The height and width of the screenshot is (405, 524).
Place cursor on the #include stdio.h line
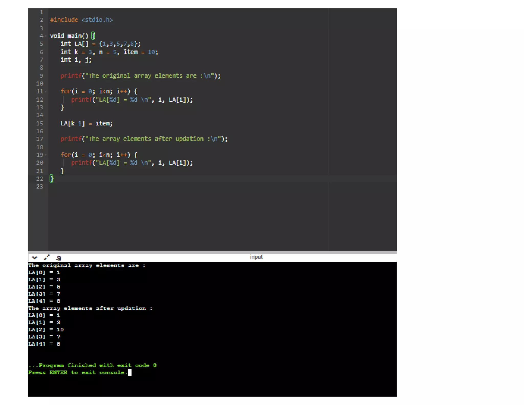pos(81,20)
